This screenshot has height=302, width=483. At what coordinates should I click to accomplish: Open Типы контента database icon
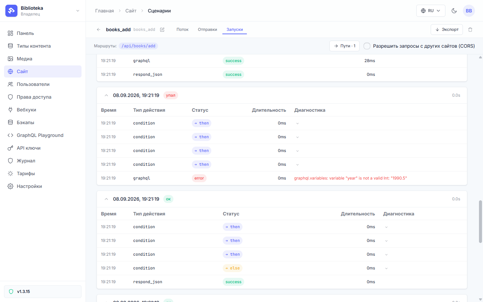[x=10, y=46]
